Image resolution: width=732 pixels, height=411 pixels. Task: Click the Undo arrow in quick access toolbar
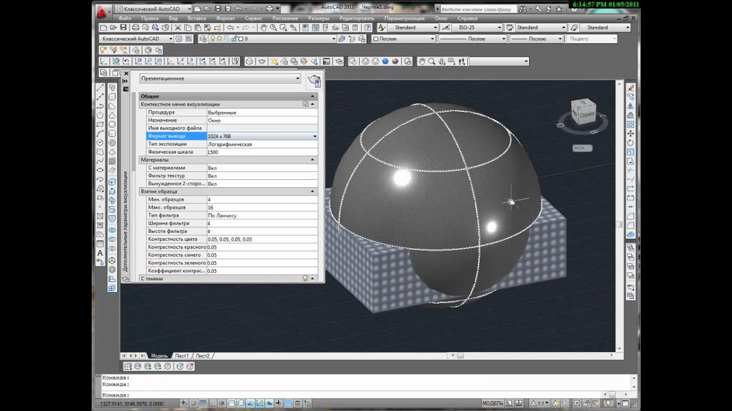pos(238,9)
